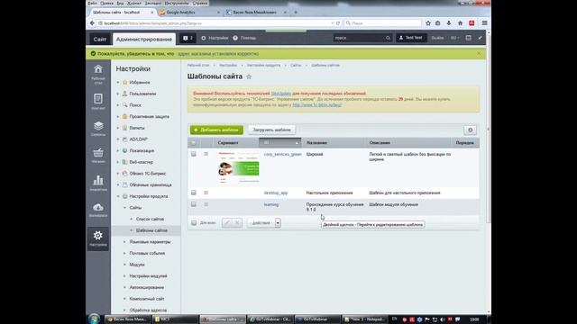Open the Рабочий стол home icon in sidebar

pos(98,74)
